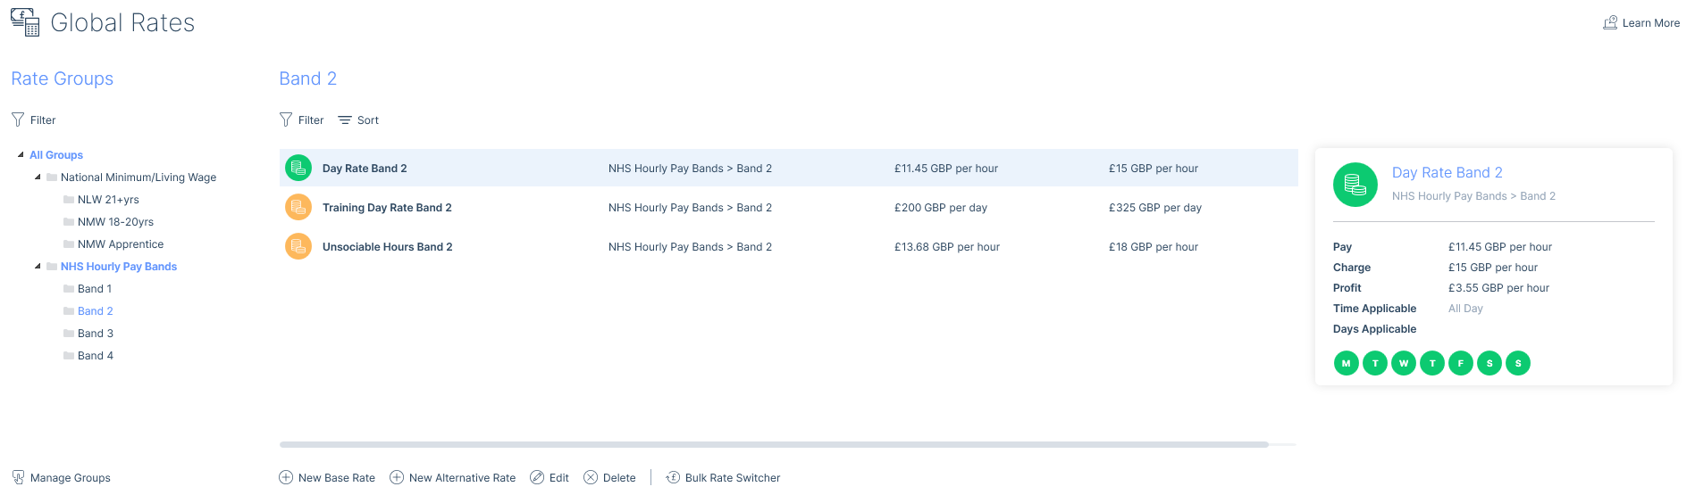
Task: Select NMW Apprentice group
Action: pos(120,244)
